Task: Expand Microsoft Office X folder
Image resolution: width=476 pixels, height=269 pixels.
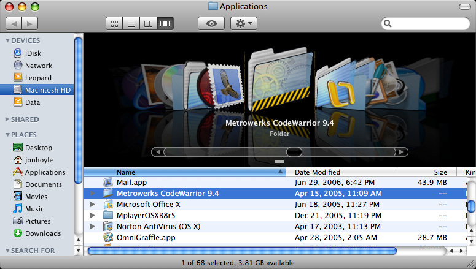Action: tap(92, 205)
